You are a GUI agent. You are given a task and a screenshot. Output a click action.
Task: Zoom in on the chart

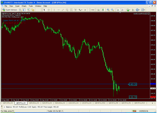[x=108, y=10]
